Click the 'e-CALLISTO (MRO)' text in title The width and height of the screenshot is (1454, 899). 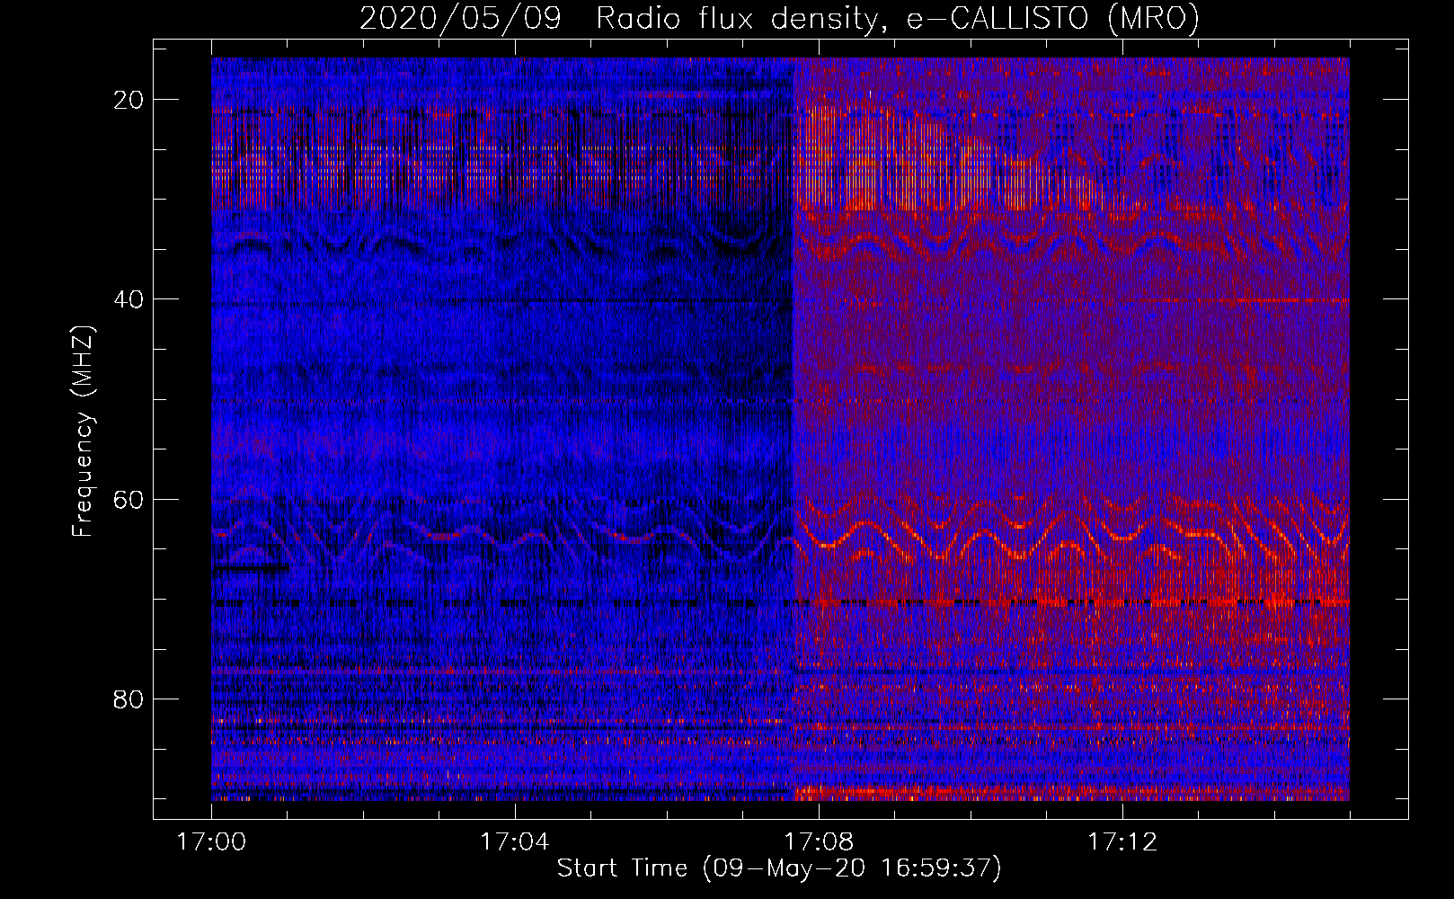tap(1052, 19)
